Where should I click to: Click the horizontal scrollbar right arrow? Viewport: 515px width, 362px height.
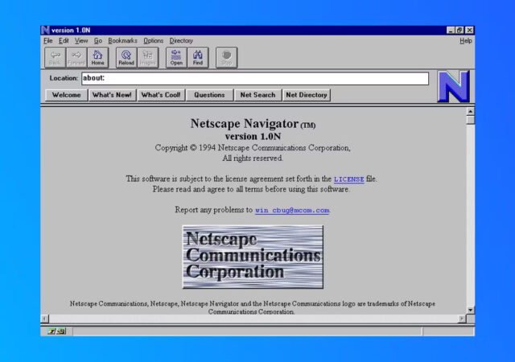(x=462, y=319)
